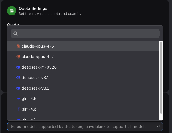Choose the claude-opus-4-7 option
The width and height of the screenshot is (172, 133).
tap(83, 57)
